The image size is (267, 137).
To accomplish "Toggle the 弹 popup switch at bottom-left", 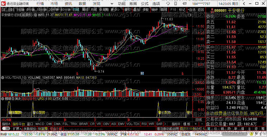I will click(6, 128).
